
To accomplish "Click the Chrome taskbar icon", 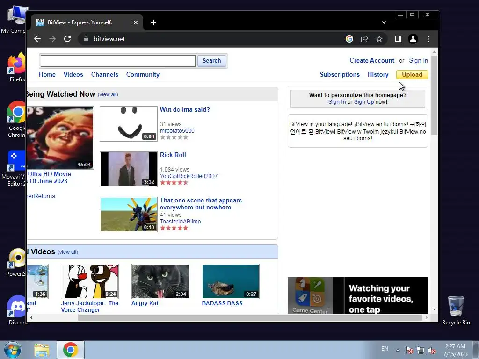I will click(x=71, y=350).
